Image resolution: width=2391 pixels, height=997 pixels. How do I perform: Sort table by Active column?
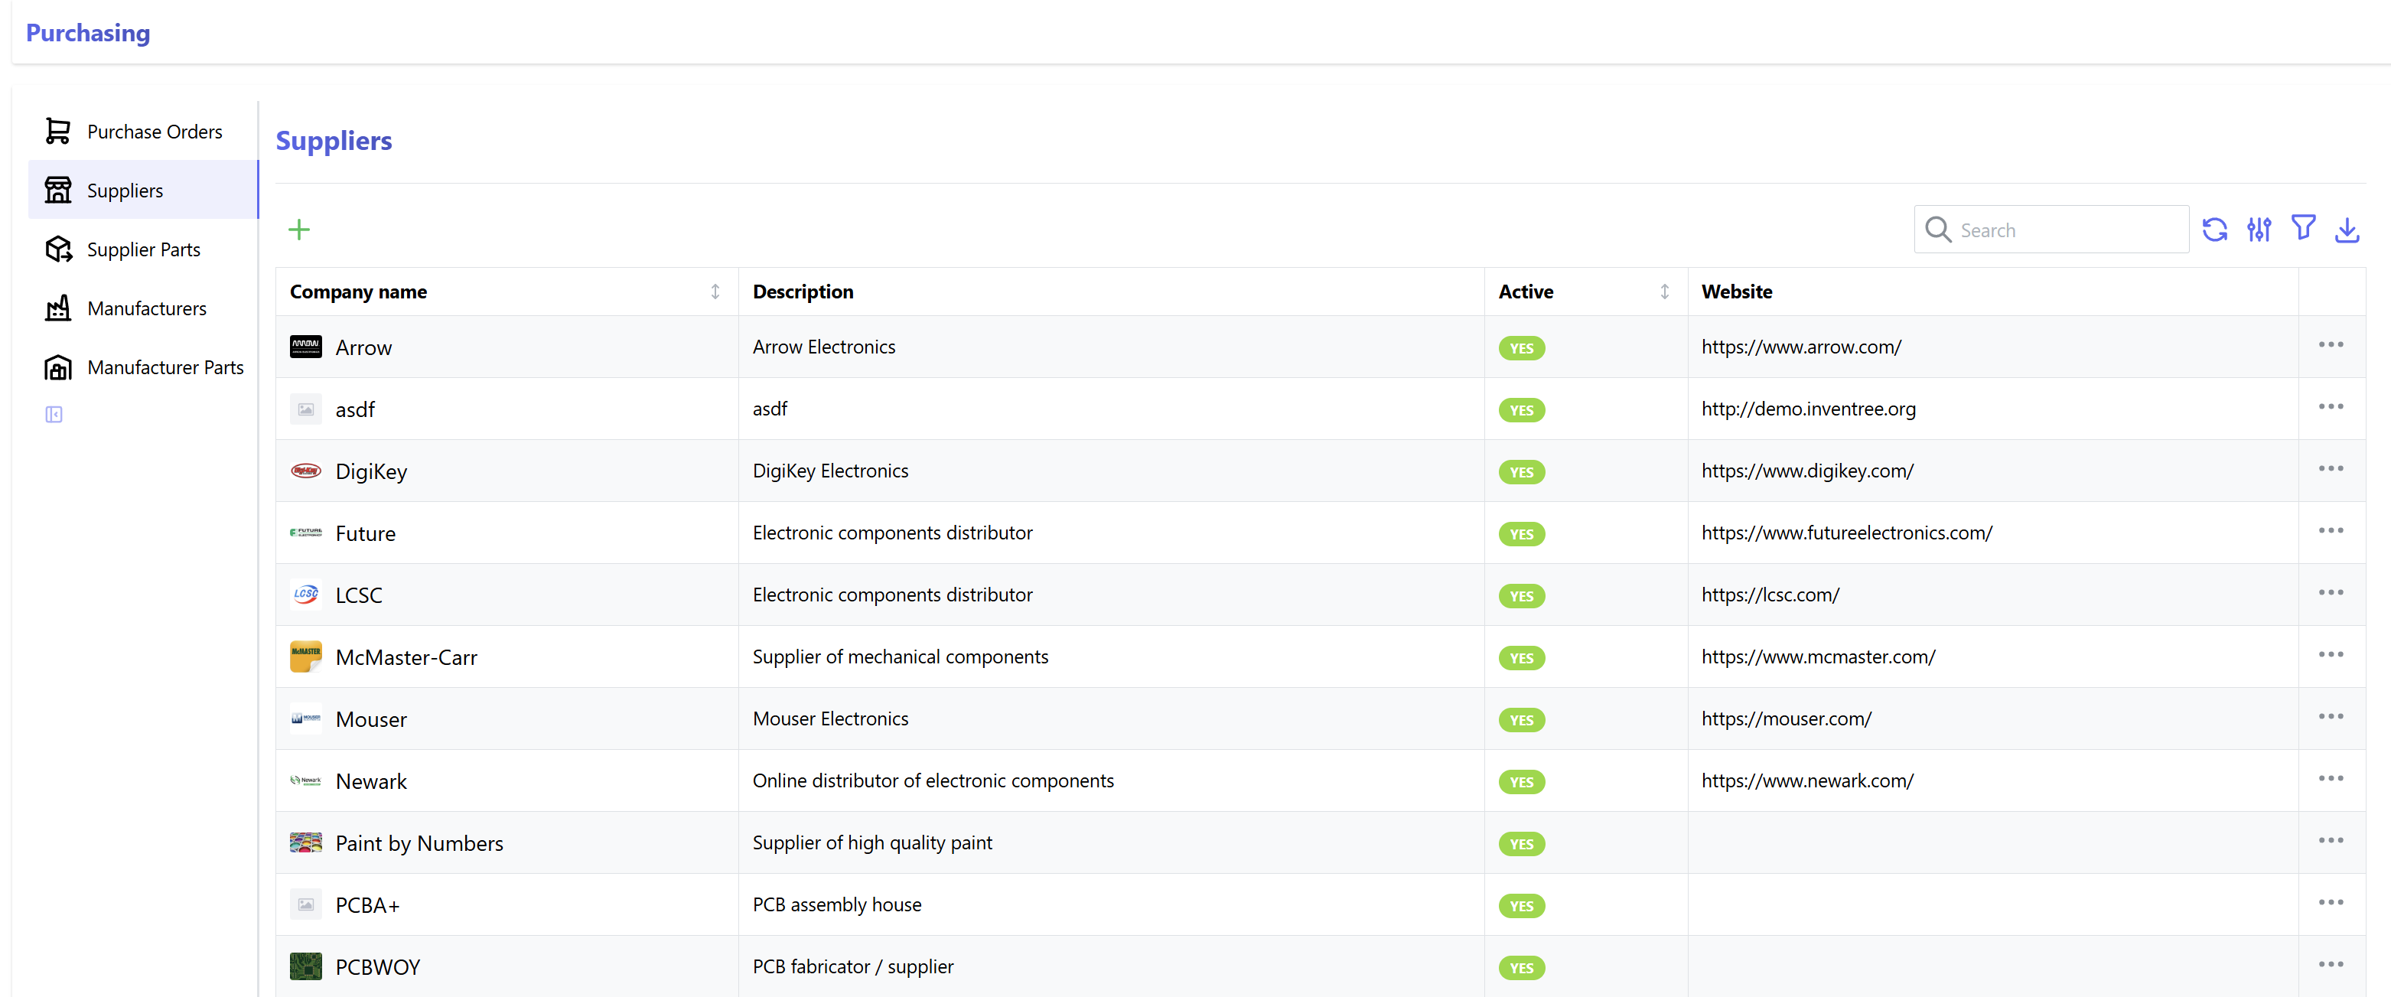pyautogui.click(x=1664, y=292)
